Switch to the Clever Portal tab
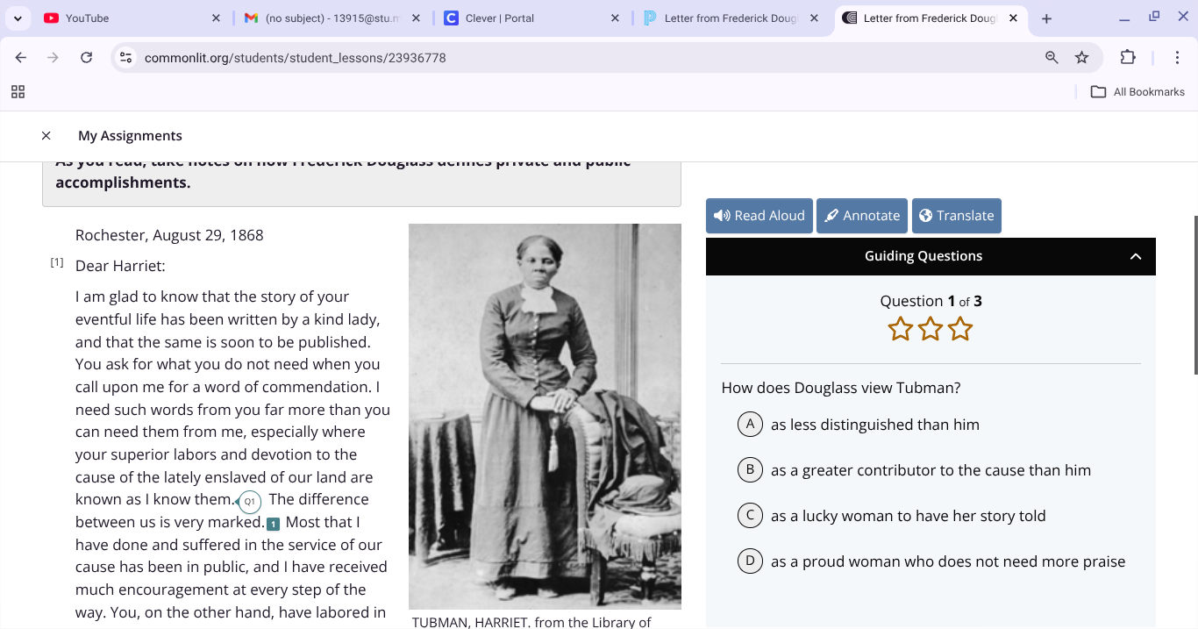The height and width of the screenshot is (629, 1198). pyautogui.click(x=500, y=18)
